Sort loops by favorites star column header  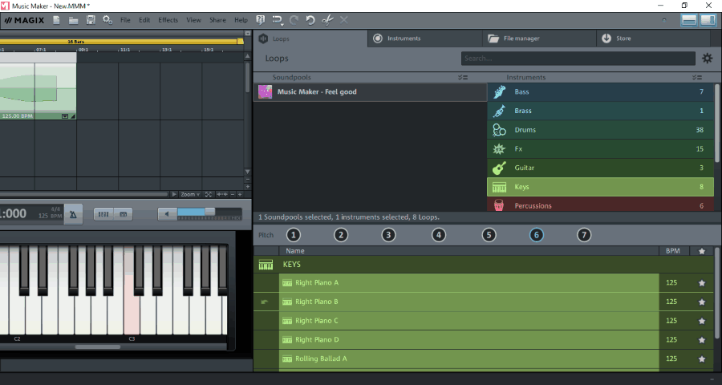[x=702, y=251]
